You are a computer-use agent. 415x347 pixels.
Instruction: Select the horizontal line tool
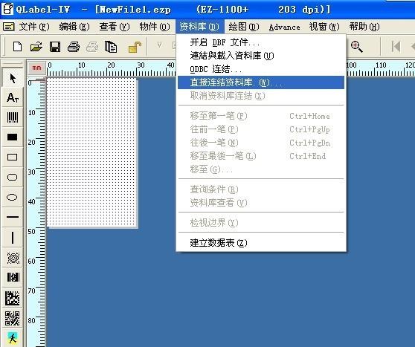tap(13, 217)
